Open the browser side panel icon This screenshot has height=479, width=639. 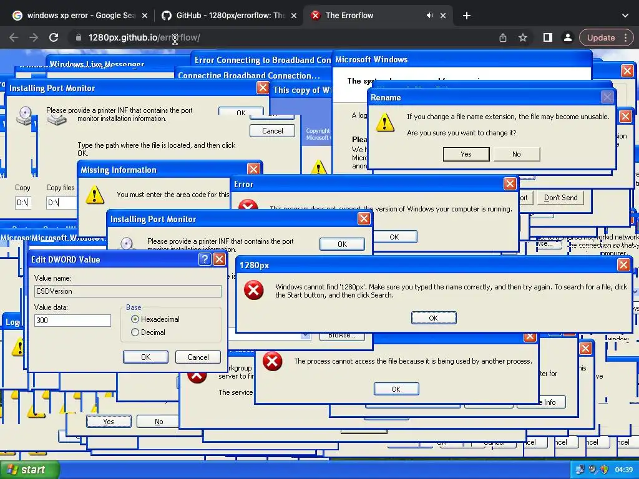tap(548, 37)
